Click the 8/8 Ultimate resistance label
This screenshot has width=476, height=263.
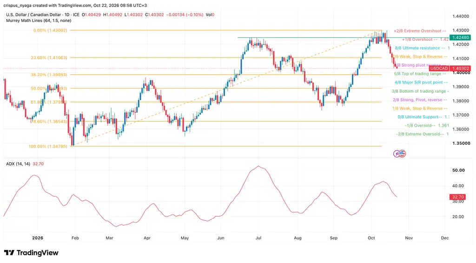click(422, 48)
